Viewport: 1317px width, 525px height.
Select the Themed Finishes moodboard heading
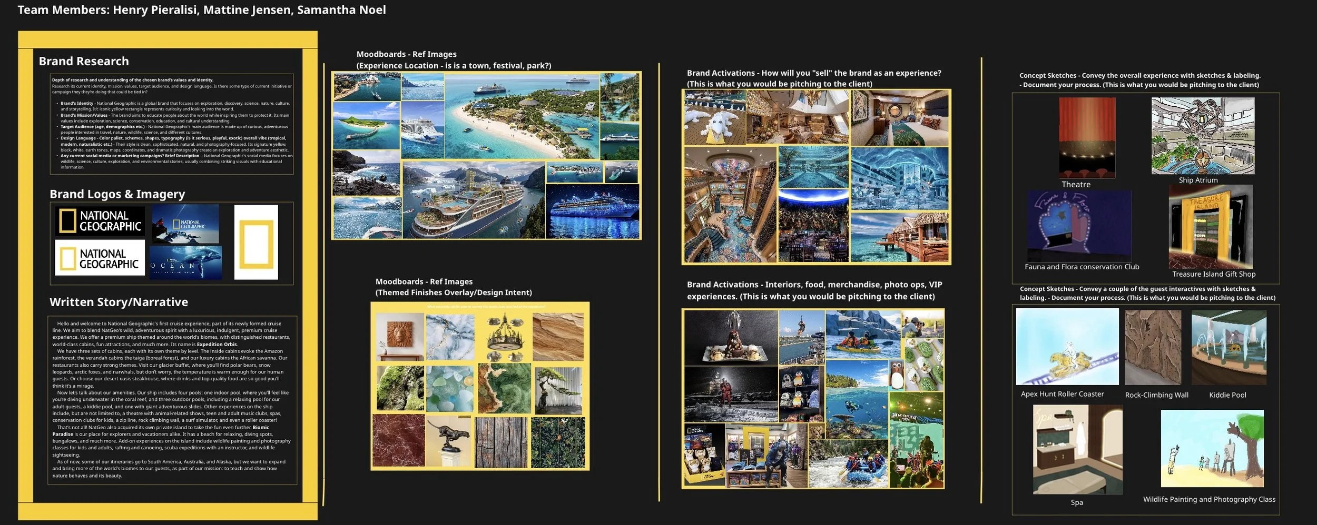tap(454, 287)
